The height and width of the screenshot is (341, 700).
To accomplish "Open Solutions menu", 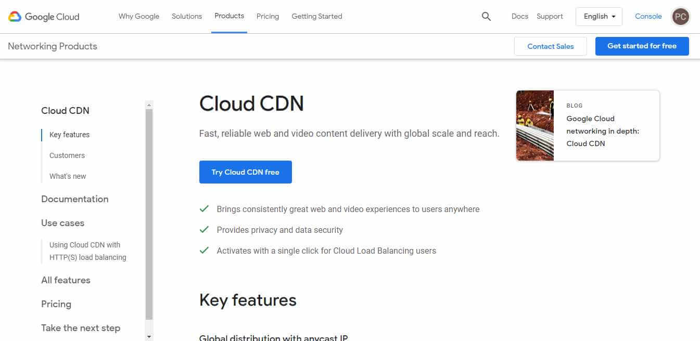I will coord(187,16).
